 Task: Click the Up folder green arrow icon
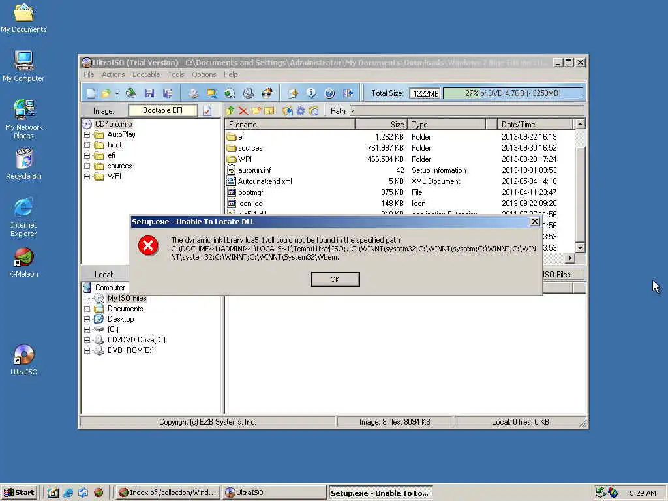pyautogui.click(x=230, y=111)
